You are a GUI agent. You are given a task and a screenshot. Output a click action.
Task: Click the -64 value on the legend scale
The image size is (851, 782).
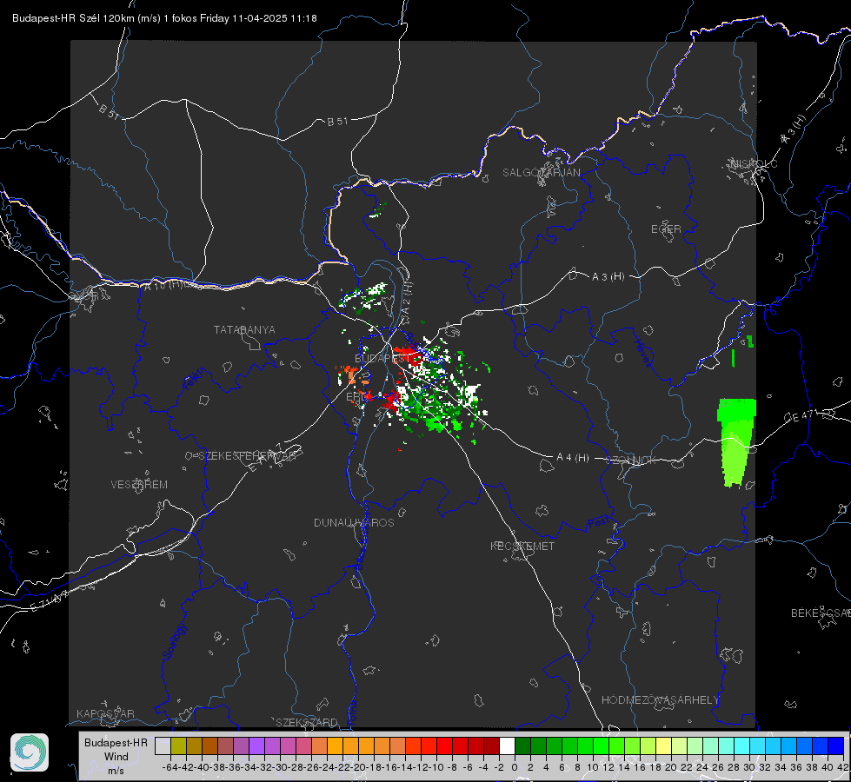170,767
